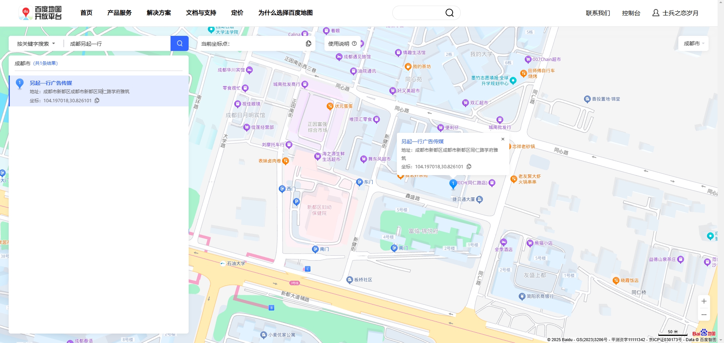Viewport: 724px width, 343px height.
Task: Copy coordinates from the map info window
Action: (469, 166)
